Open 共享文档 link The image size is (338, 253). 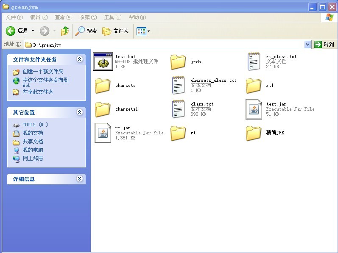(x=33, y=142)
